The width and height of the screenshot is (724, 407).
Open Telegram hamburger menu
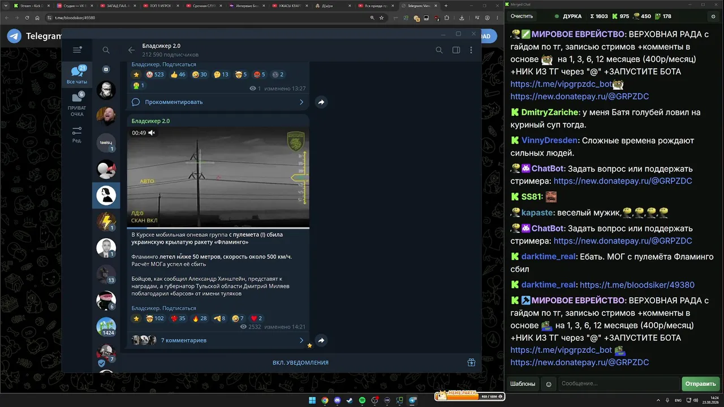(77, 50)
